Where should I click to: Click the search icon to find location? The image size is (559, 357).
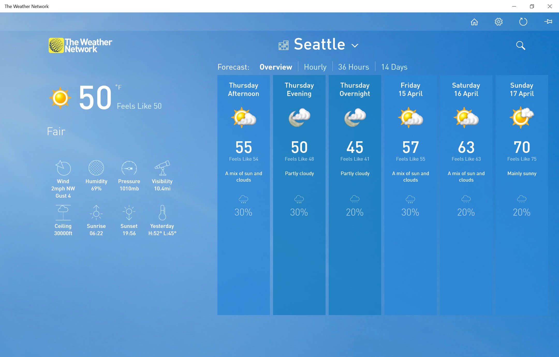coord(521,45)
